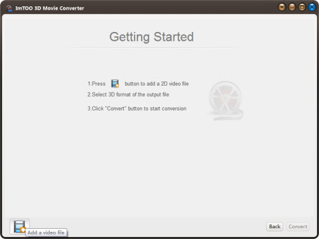Click the text '2.Select 3D format of the output file'
Viewport: 319px width, 239px height.
(128, 95)
